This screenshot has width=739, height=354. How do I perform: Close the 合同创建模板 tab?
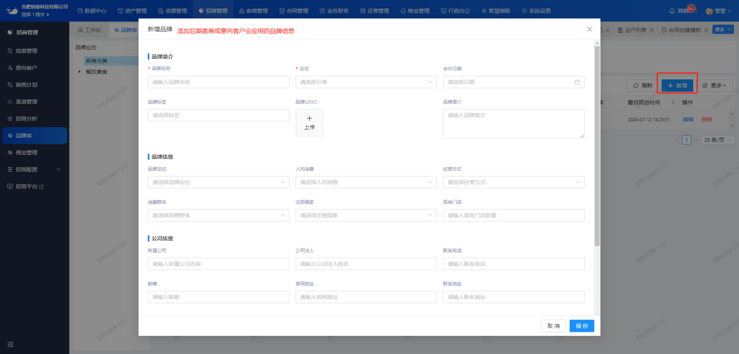[706, 30]
